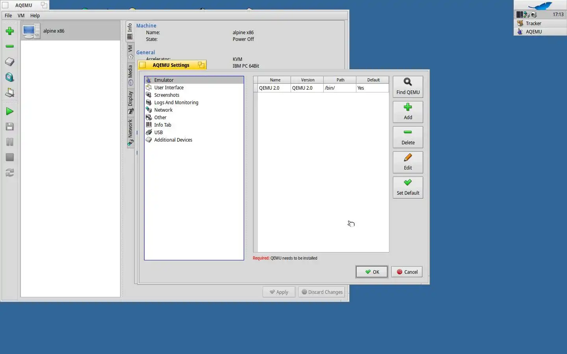Click the Find QEMU button

pyautogui.click(x=408, y=87)
